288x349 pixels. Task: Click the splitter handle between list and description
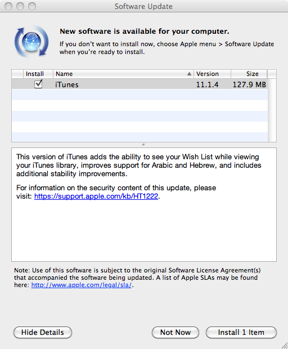tap(143, 145)
